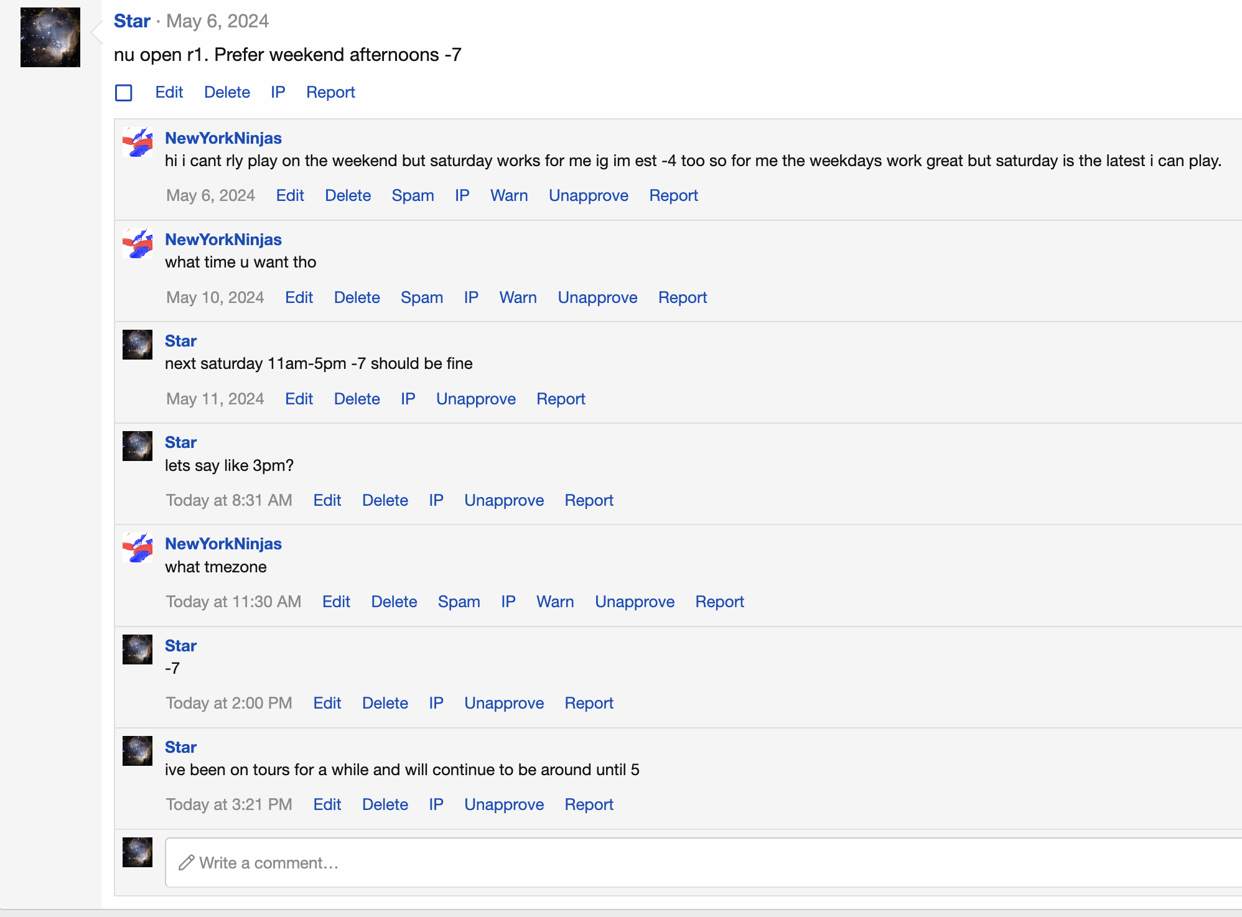Click Star's avatar beside 'next saturday 11am-5pm' comment
The height and width of the screenshot is (917, 1242).
click(x=138, y=345)
